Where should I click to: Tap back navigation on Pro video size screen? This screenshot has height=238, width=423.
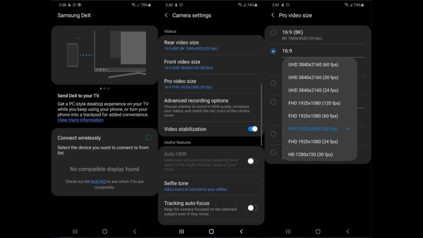click(x=348, y=231)
